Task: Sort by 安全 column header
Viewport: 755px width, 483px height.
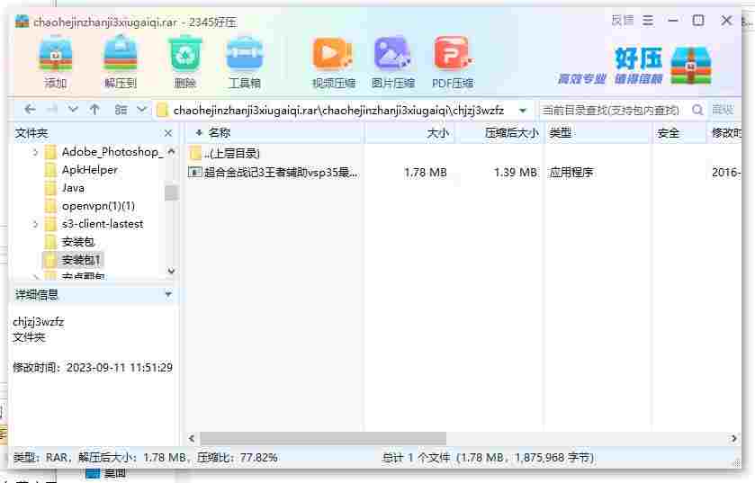Action: pyautogui.click(x=679, y=133)
